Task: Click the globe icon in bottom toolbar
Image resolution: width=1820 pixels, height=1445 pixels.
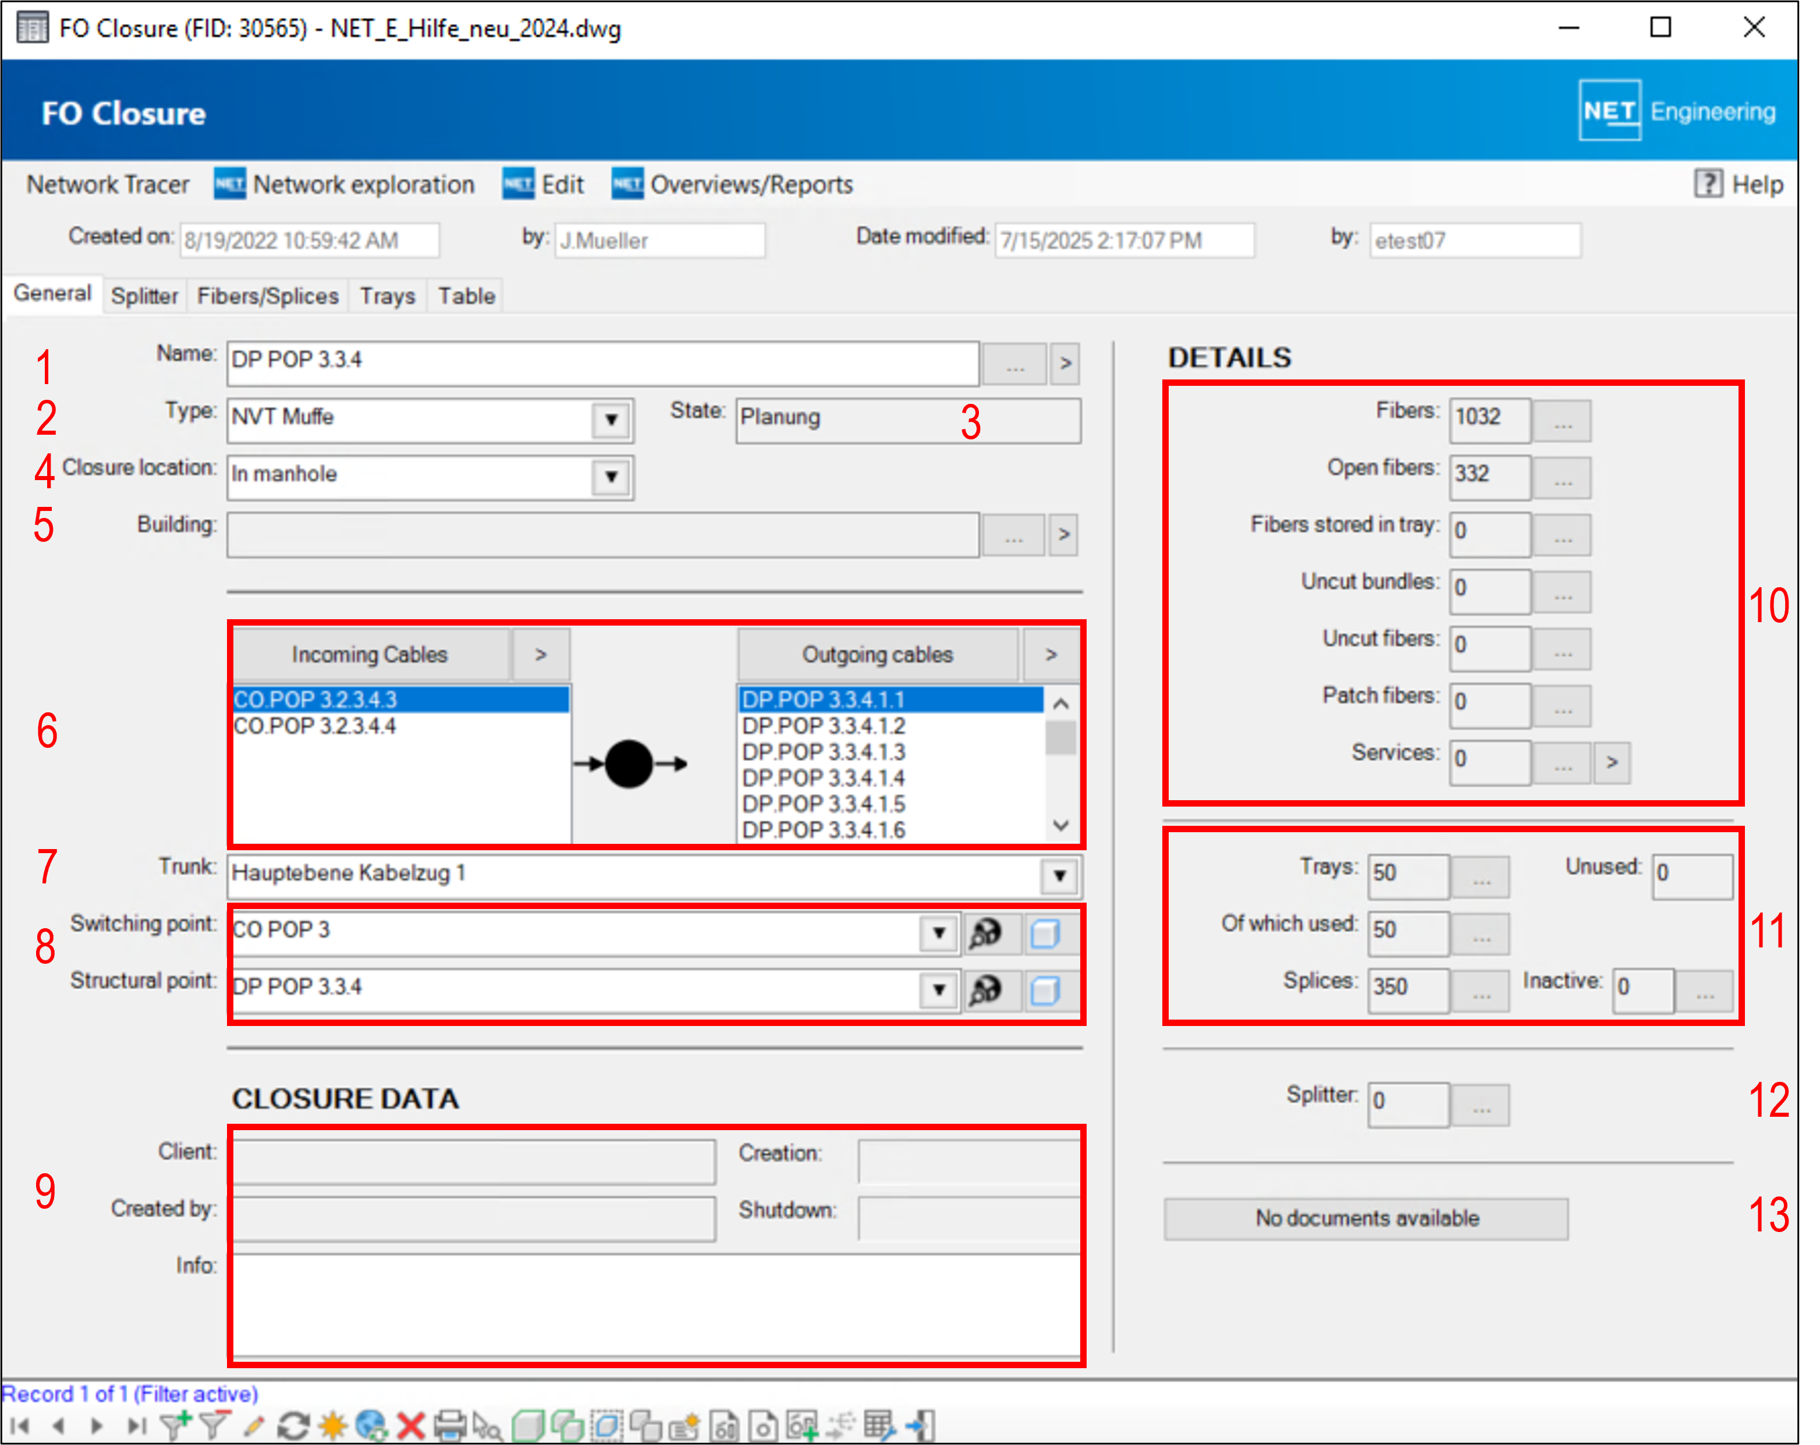Action: [371, 1426]
